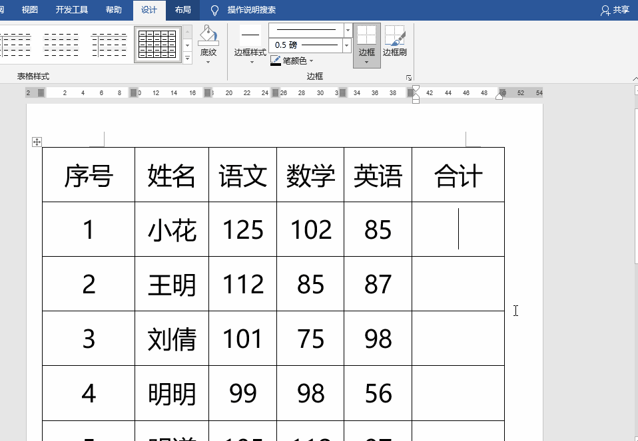Click the 刘倩 name cell
This screenshot has width=638, height=441.
172,338
